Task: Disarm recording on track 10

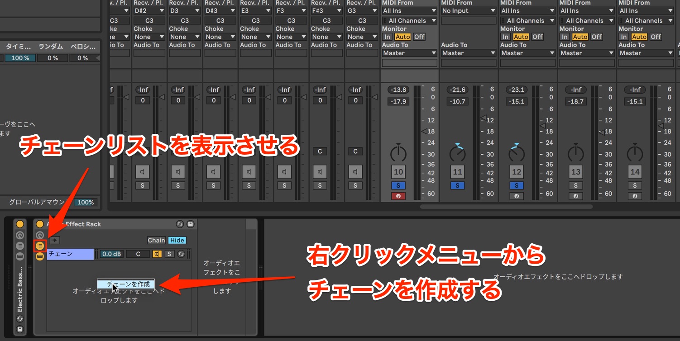Action: point(398,196)
